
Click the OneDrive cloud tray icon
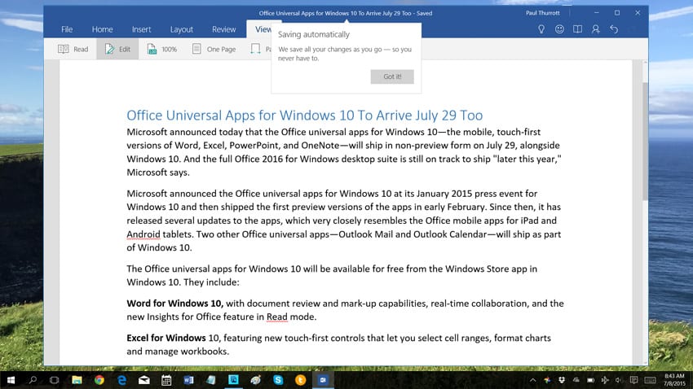[x=576, y=380]
